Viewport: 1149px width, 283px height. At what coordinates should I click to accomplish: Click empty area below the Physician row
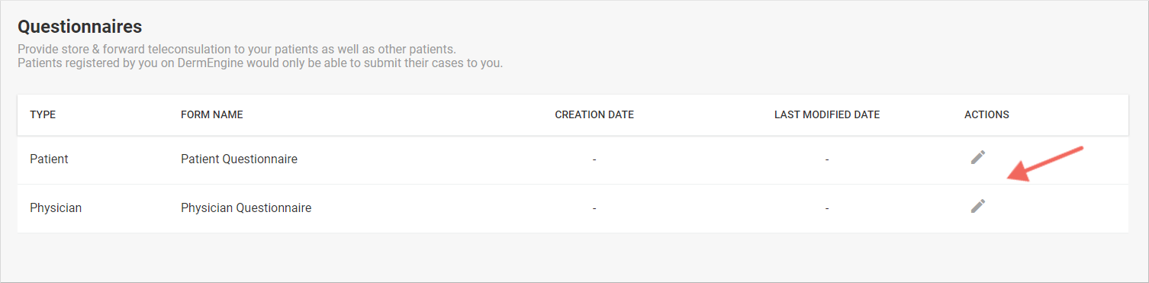(572, 257)
